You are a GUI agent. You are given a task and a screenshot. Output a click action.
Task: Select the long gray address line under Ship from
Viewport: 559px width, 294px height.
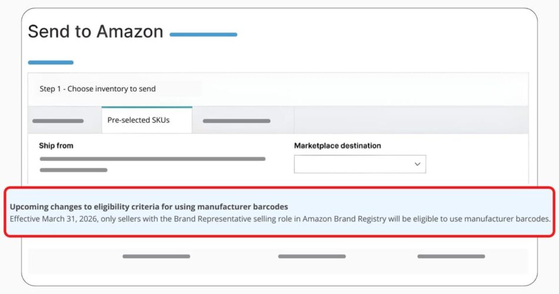point(152,159)
